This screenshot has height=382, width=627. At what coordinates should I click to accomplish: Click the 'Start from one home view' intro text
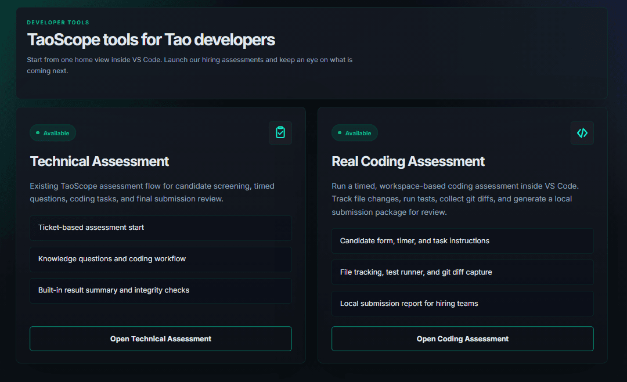coord(189,65)
